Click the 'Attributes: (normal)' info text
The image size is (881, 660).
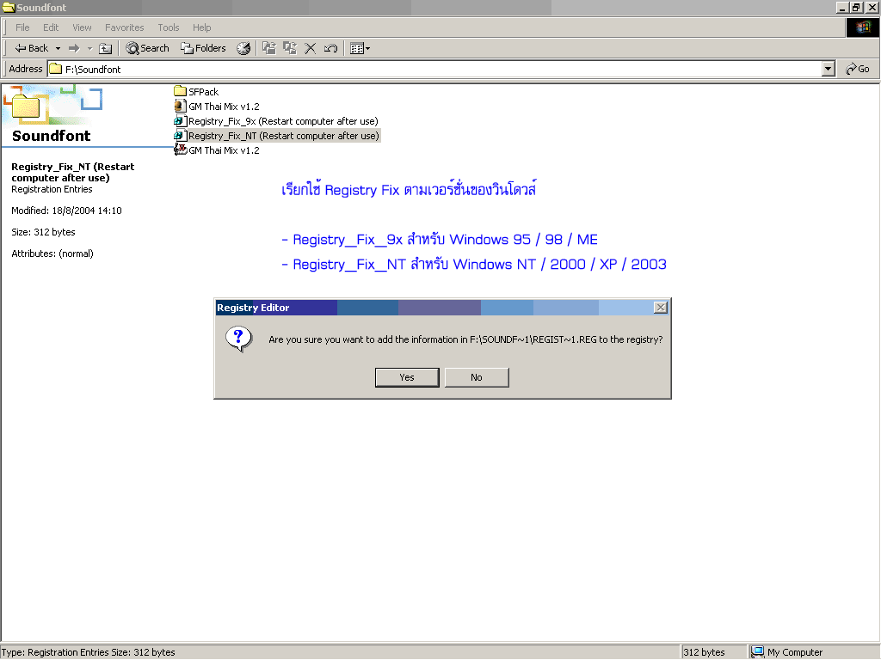point(52,254)
